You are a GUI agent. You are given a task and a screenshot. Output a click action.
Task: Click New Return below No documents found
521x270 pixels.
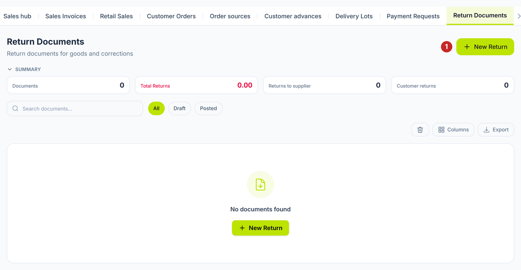tap(260, 228)
